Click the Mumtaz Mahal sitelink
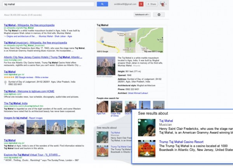The width and height of the screenshot is (233, 168). pyautogui.click(x=46, y=36)
